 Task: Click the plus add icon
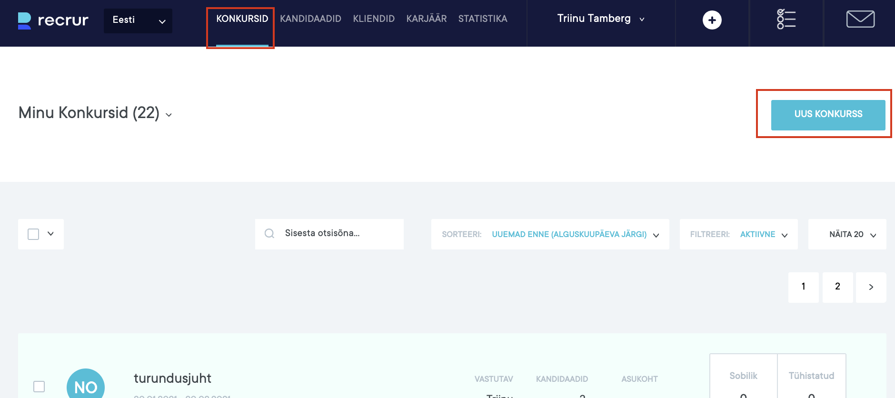click(x=712, y=20)
